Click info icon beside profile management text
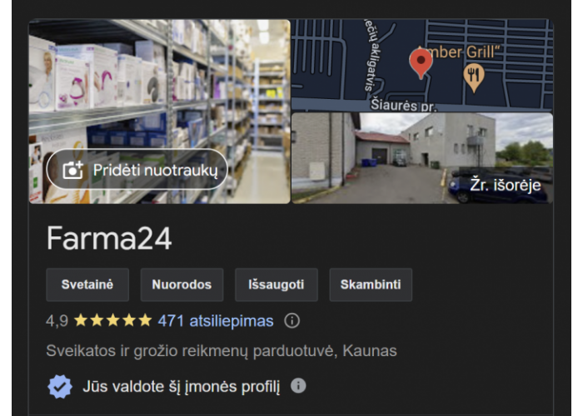 coord(298,386)
